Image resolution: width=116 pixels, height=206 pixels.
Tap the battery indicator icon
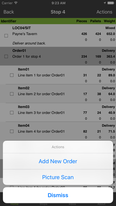coord(111,3)
